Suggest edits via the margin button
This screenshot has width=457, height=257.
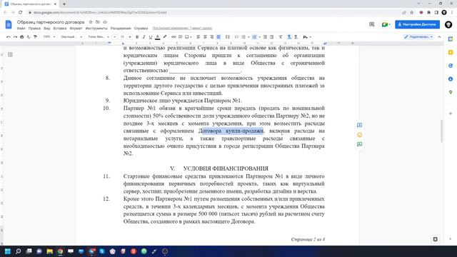(359, 144)
